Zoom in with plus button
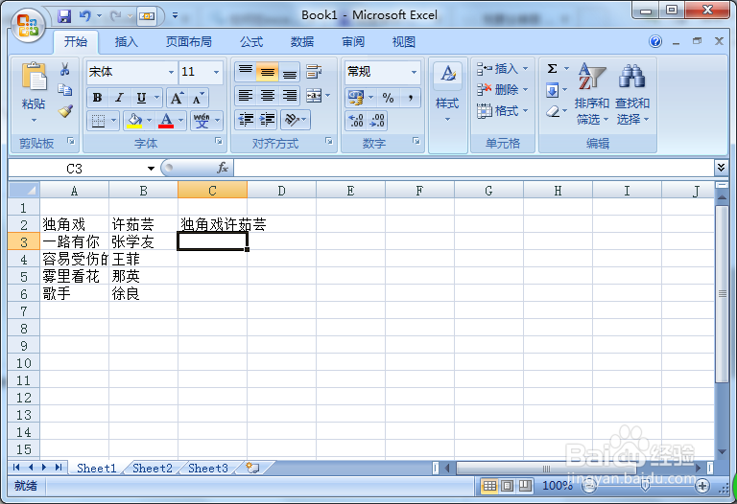 [702, 486]
